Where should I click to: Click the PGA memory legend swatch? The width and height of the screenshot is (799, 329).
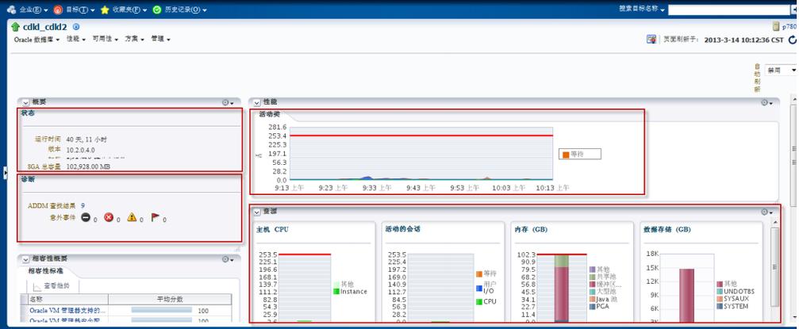click(x=592, y=307)
